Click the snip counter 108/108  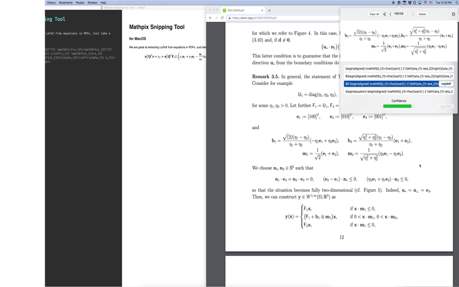point(399,14)
